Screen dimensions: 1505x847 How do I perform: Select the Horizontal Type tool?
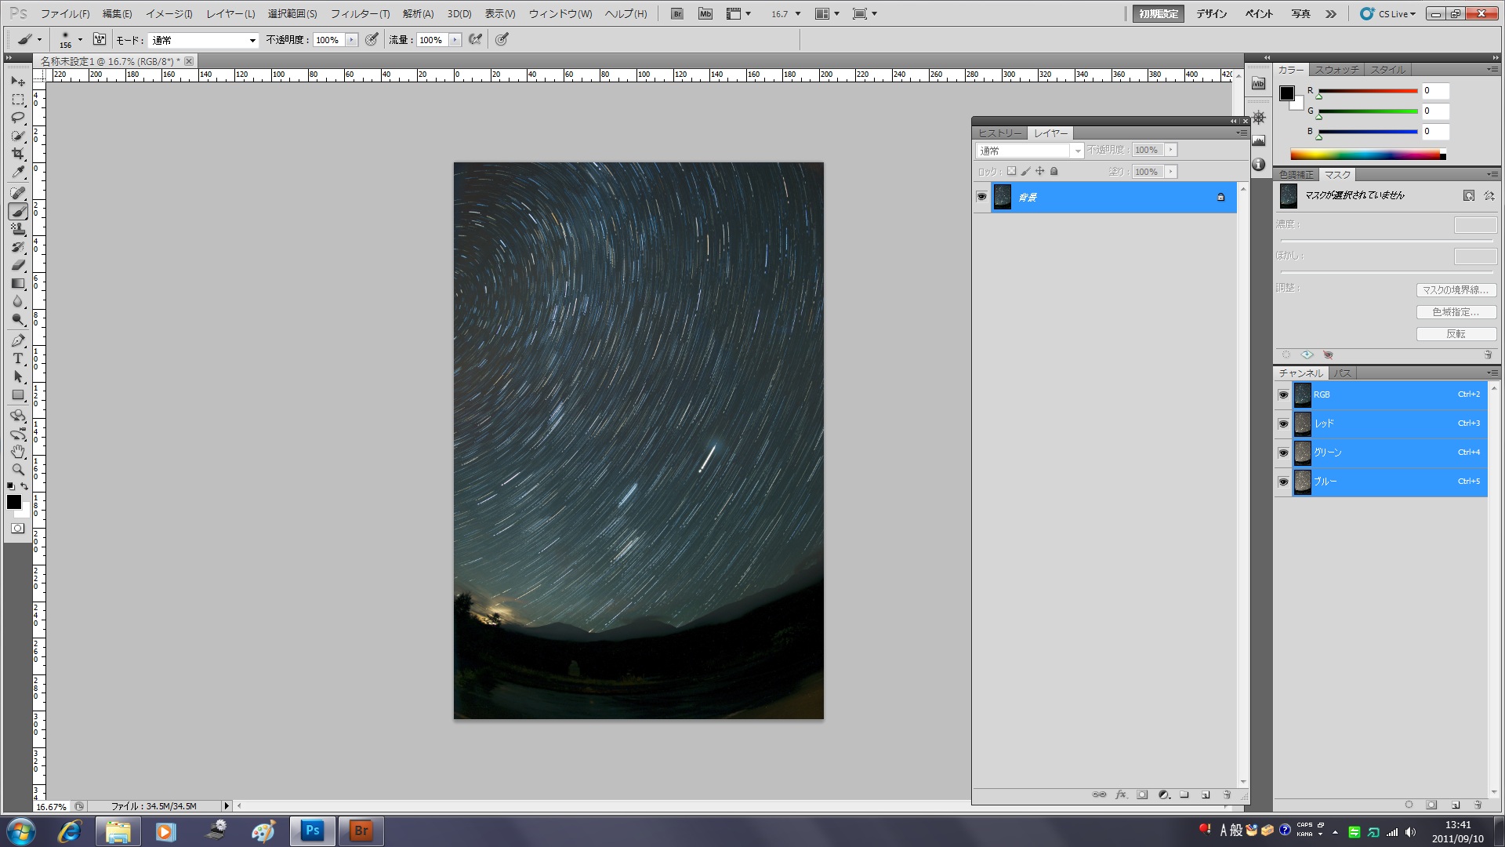pos(18,358)
